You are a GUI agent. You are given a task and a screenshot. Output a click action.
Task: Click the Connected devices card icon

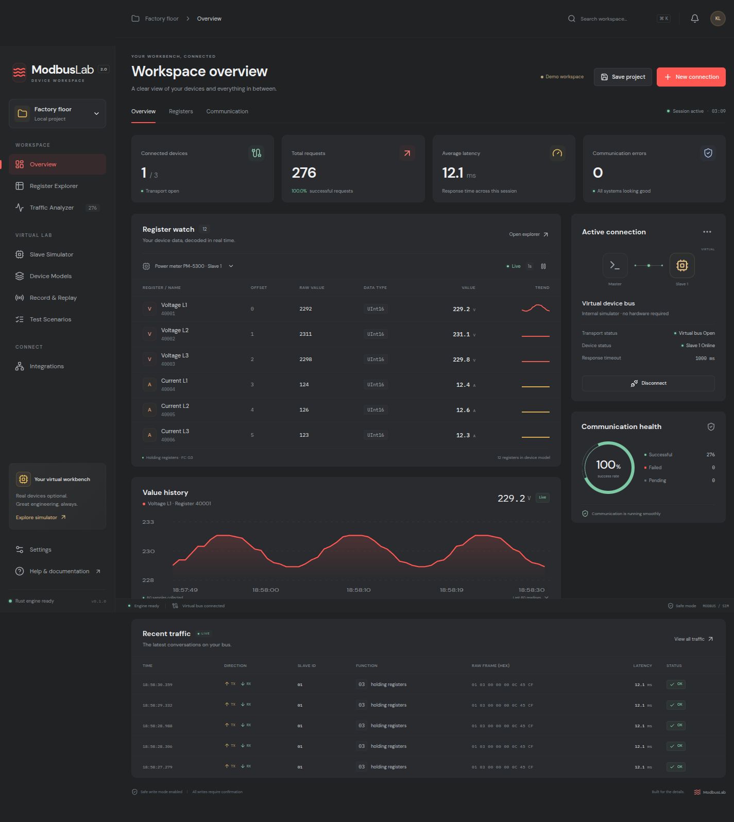[x=257, y=153]
